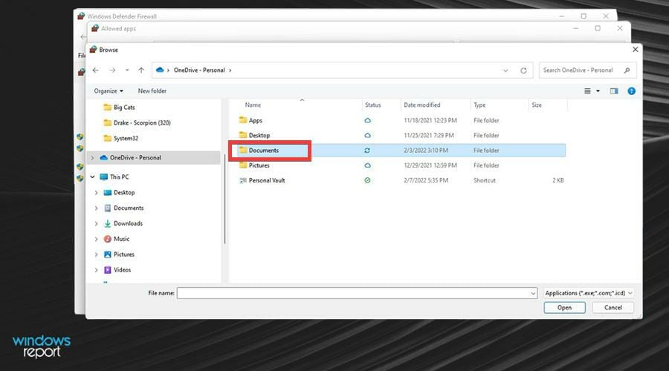Expand the Videos node under This PC

[97, 270]
